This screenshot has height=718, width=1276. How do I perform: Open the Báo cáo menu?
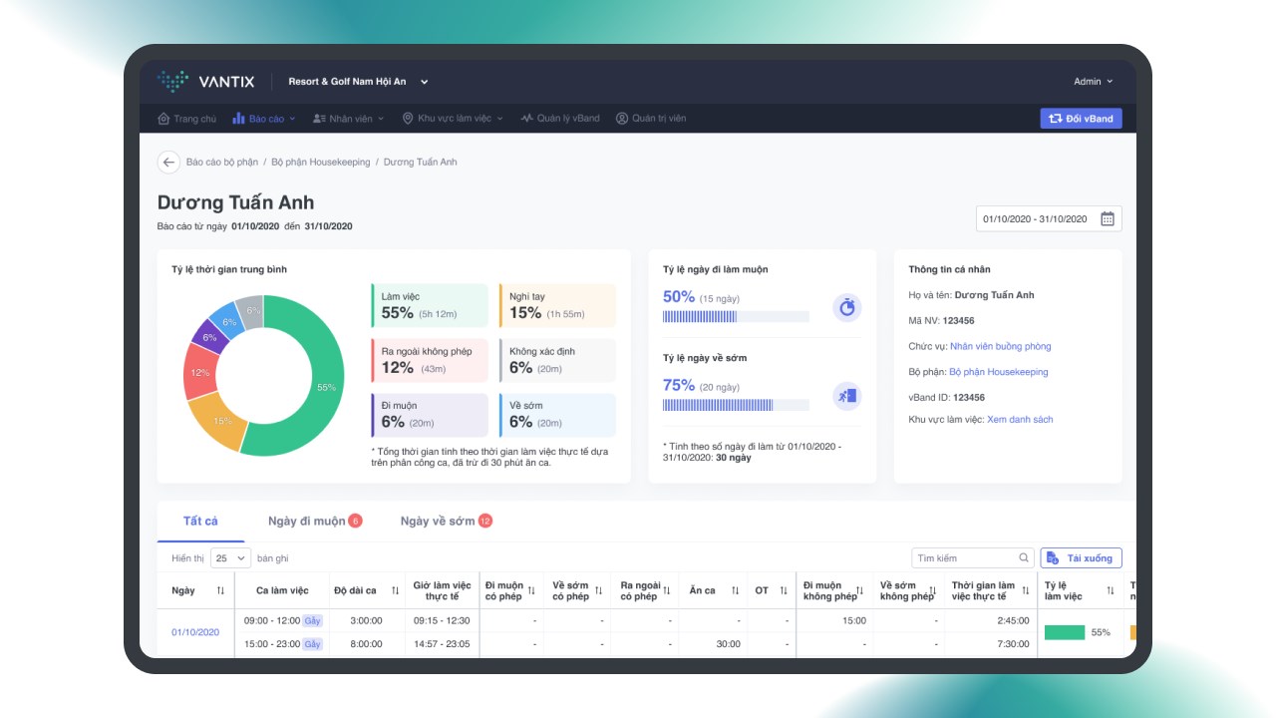(264, 118)
